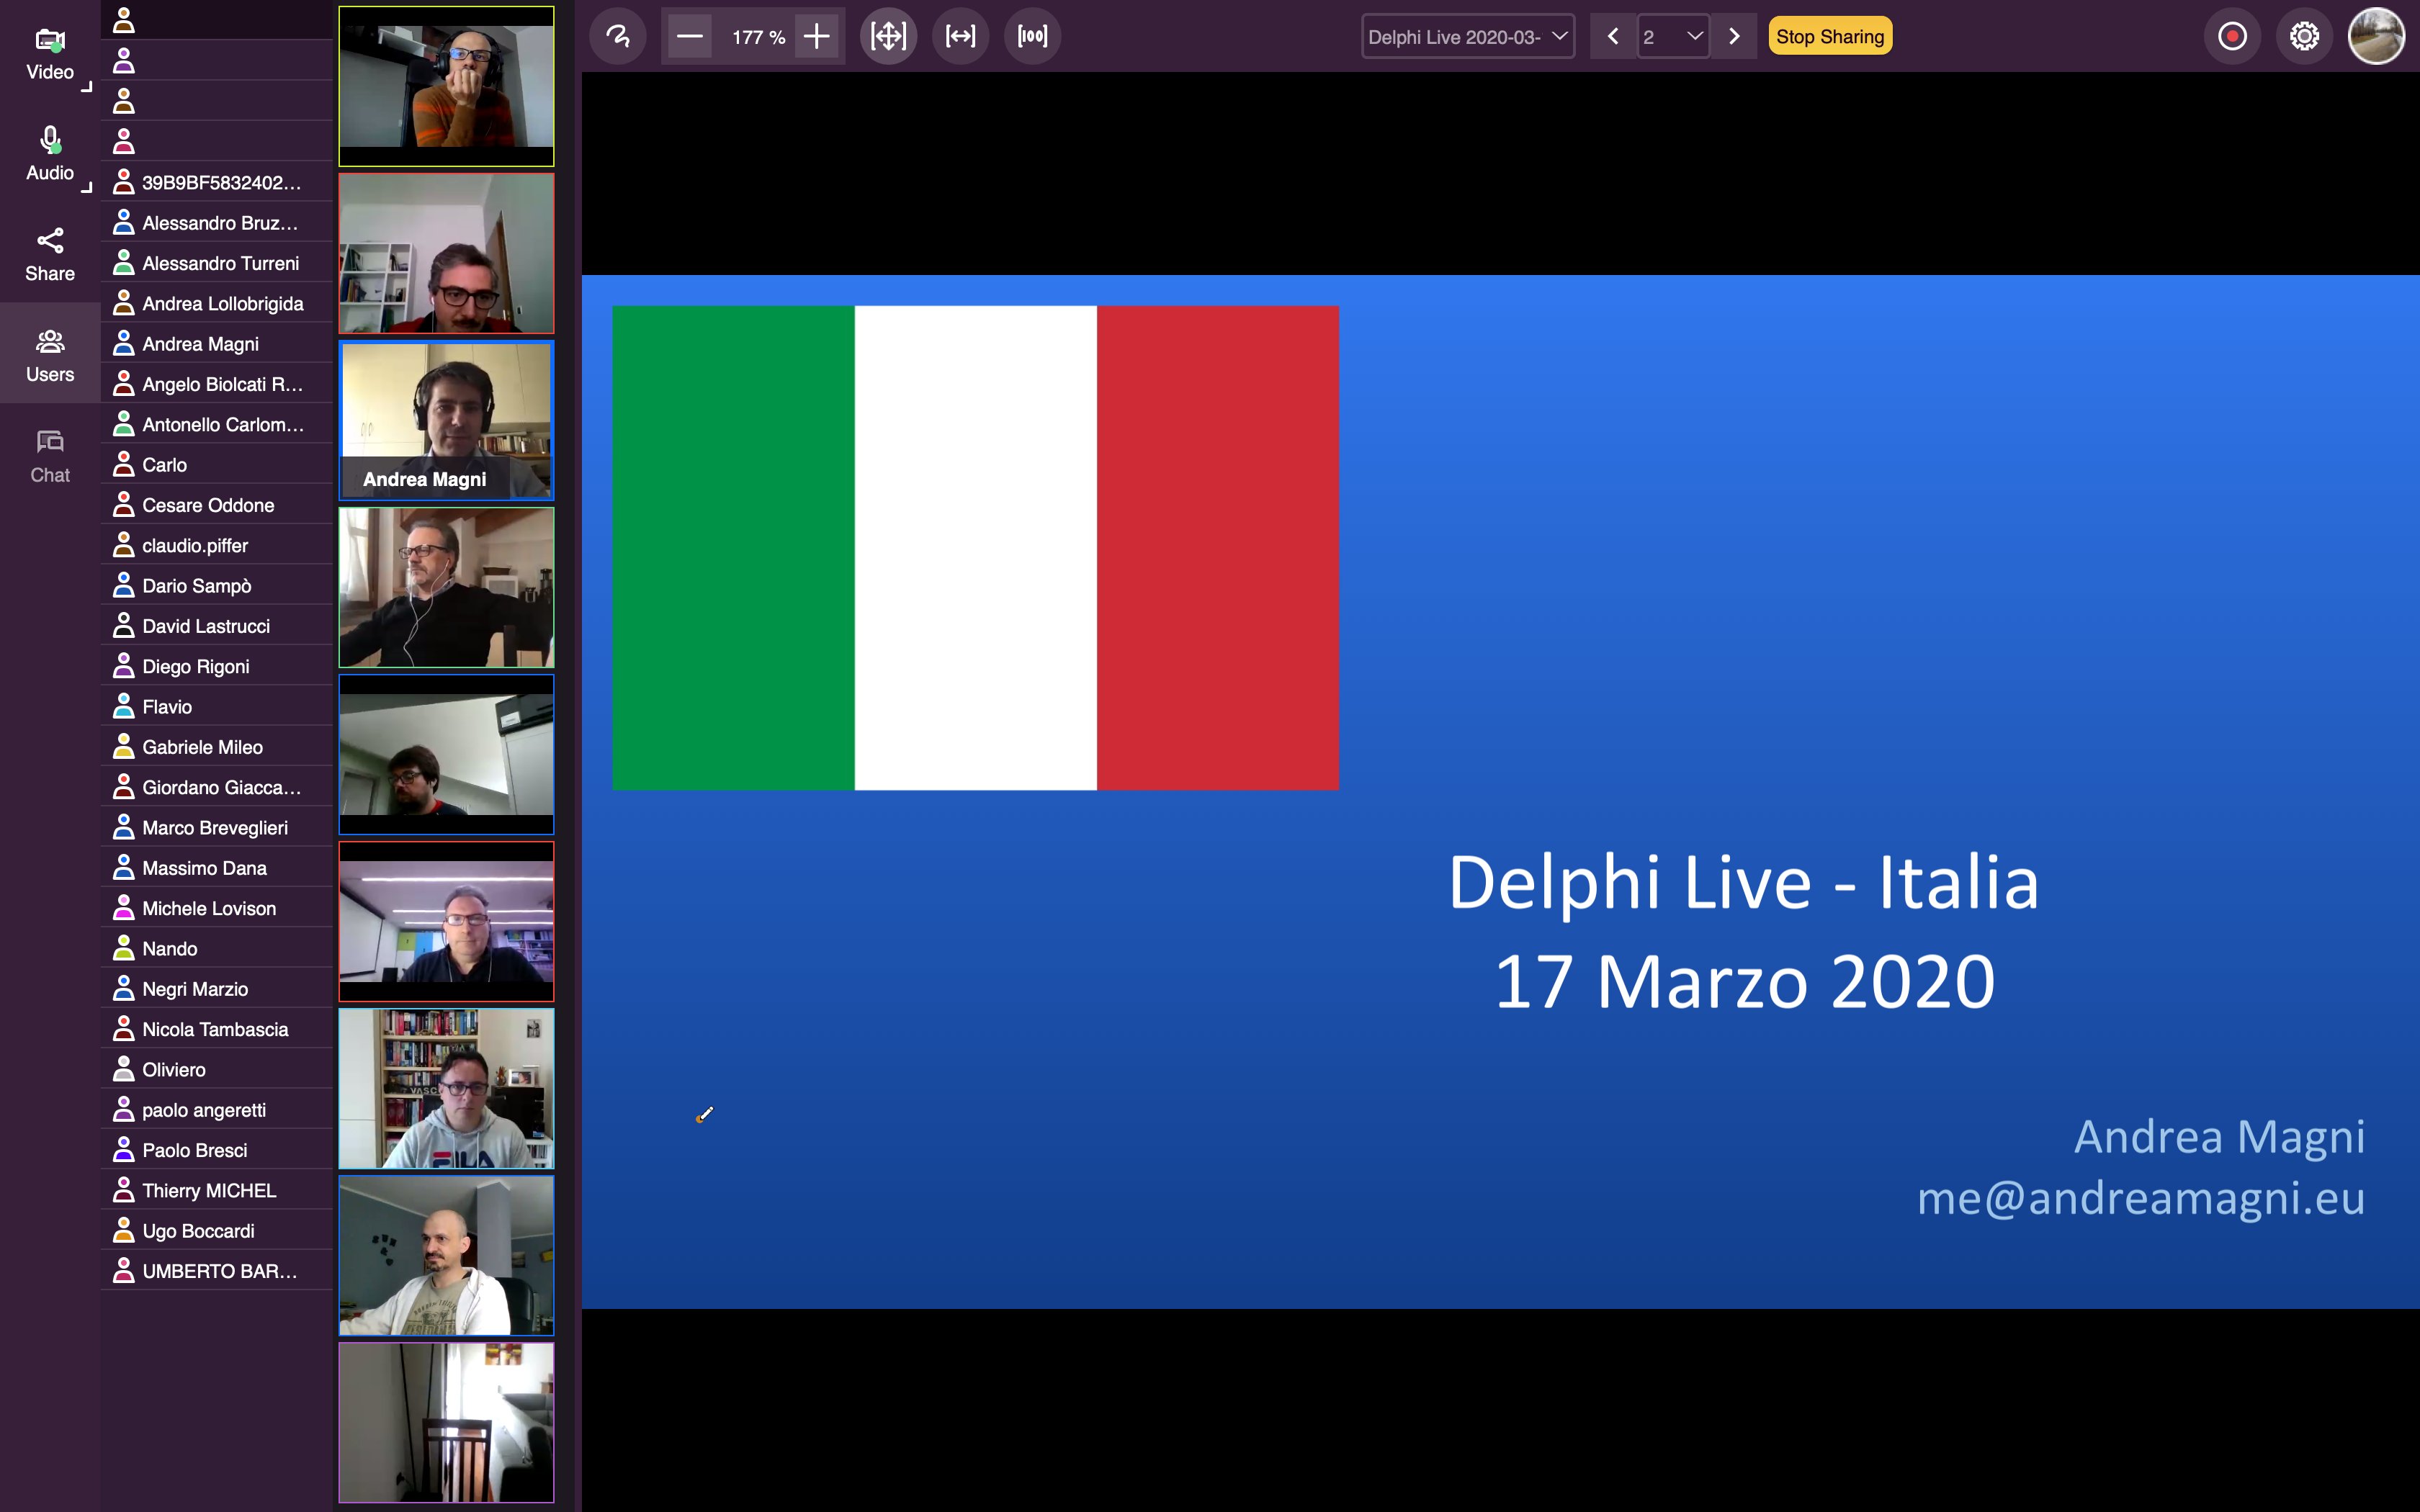Click the 177 % zoom value
This screenshot has height=1512, width=2420.
tap(758, 37)
